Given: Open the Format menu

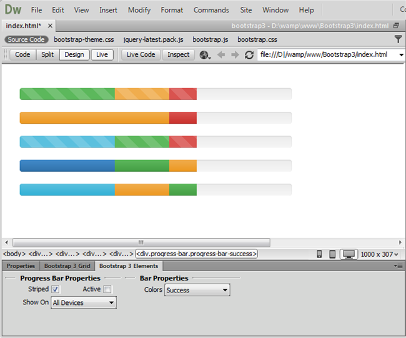Looking at the screenshot, I should pyautogui.click(x=172, y=10).
